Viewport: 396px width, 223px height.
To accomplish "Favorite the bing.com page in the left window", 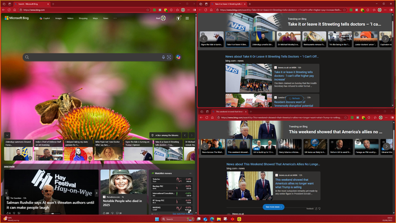I will pyautogui.click(x=147, y=10).
